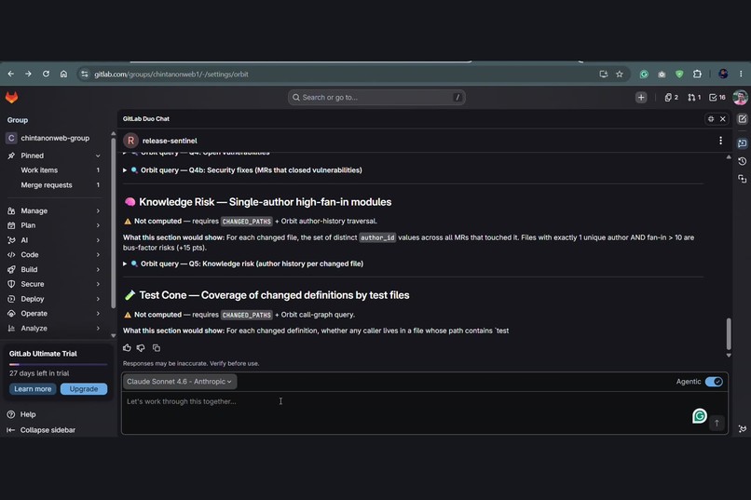
Task: Select the chintanonweb-group group link
Action: click(x=54, y=138)
